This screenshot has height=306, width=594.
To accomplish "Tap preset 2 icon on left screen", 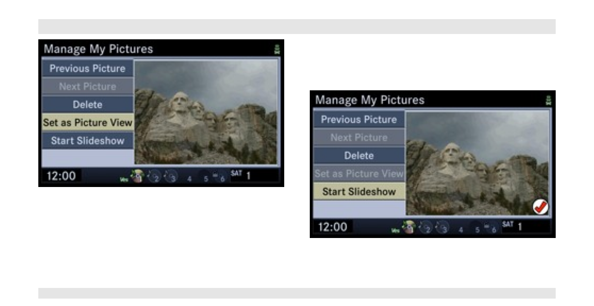I will tap(154, 176).
